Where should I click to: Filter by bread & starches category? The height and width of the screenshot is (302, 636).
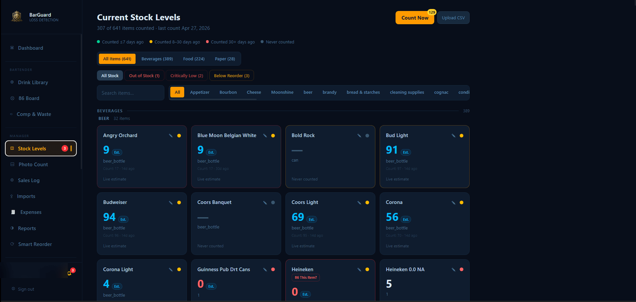pyautogui.click(x=363, y=92)
